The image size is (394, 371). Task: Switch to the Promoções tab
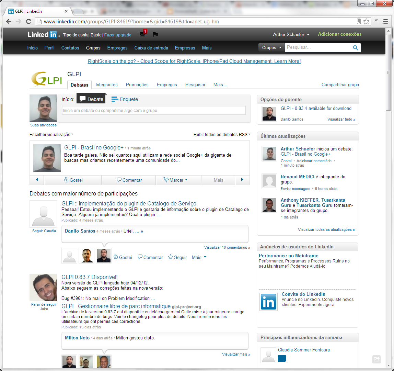137,85
